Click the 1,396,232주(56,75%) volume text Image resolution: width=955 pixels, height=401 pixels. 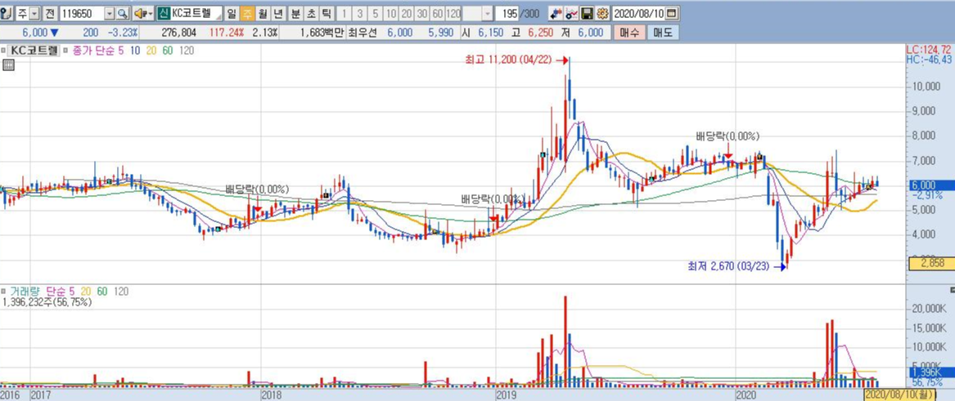[x=47, y=301]
